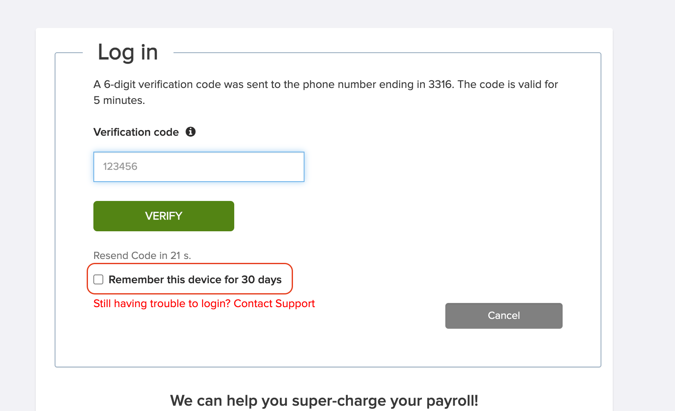Click the Resend Code countdown text

pos(142,255)
